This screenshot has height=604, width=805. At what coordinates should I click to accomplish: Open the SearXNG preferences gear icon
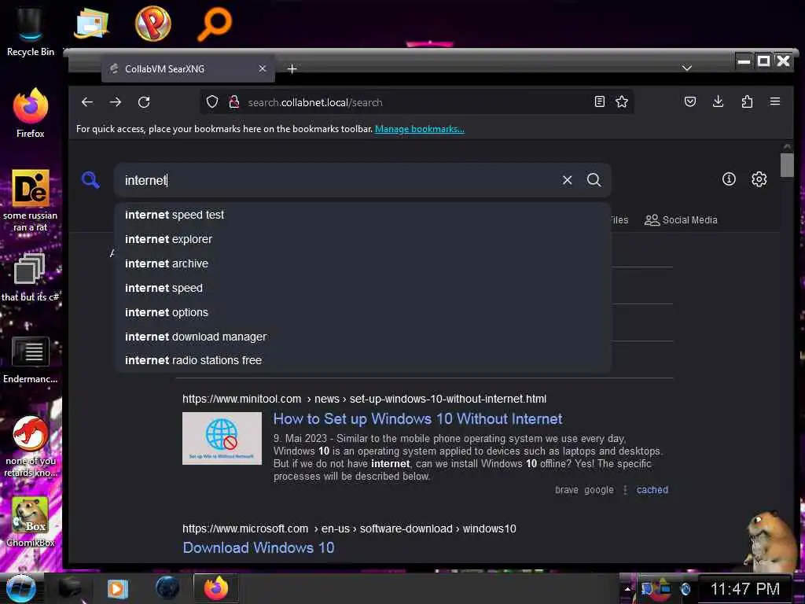759,179
